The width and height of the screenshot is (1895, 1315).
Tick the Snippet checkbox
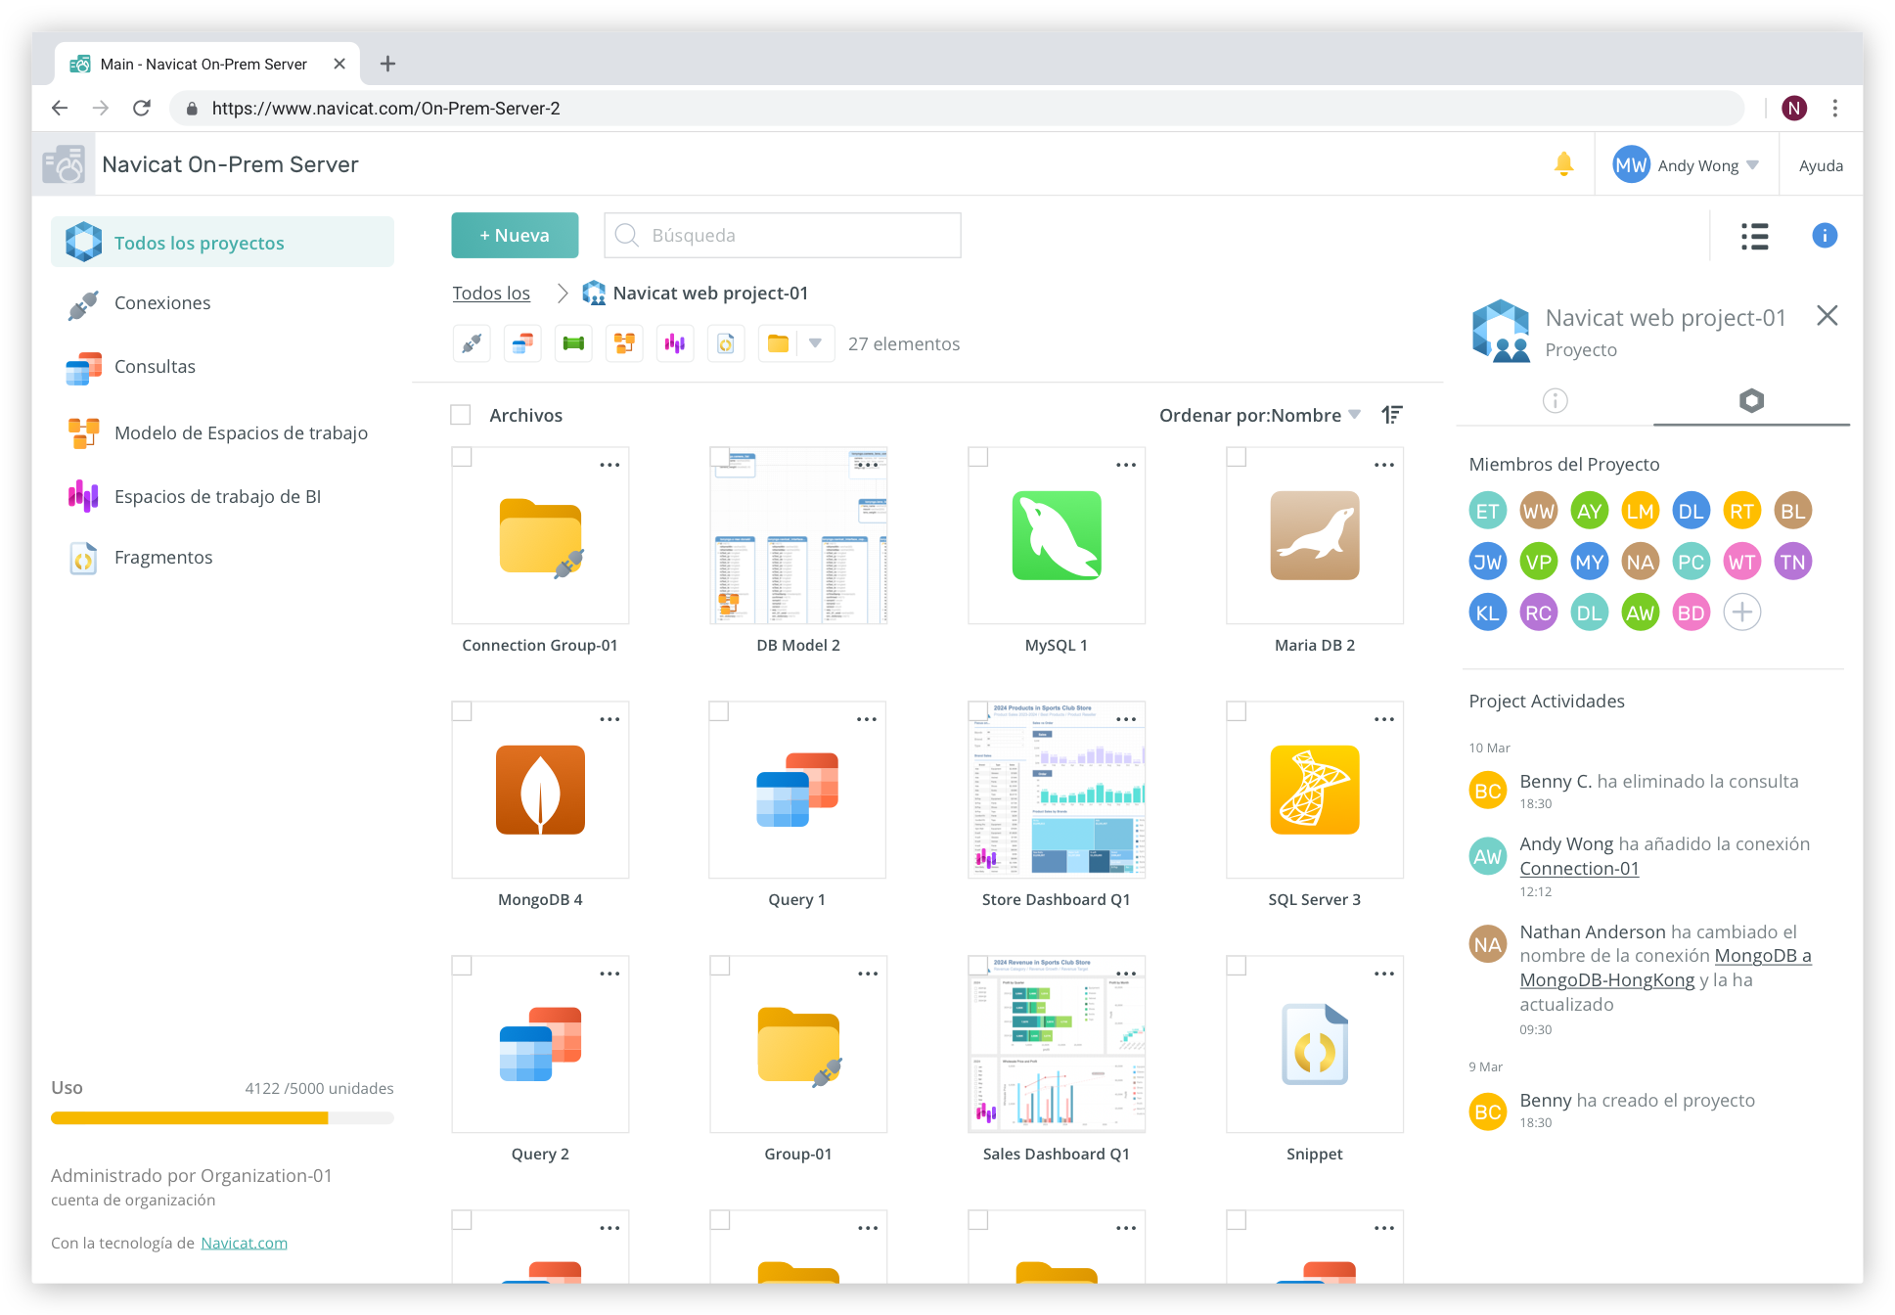[x=1236, y=966]
